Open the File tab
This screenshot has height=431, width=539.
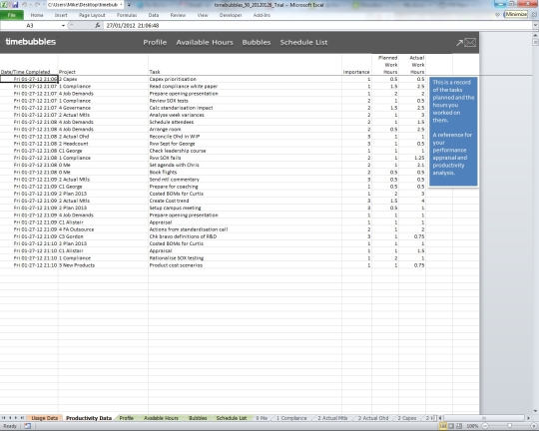tap(12, 15)
